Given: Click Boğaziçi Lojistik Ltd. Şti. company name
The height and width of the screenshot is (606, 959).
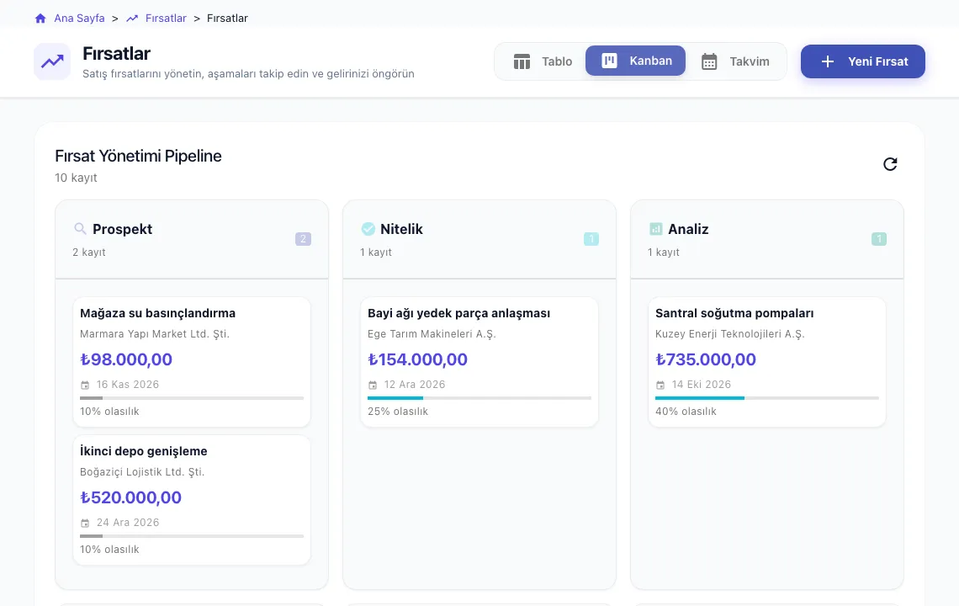Looking at the screenshot, I should click(x=142, y=472).
